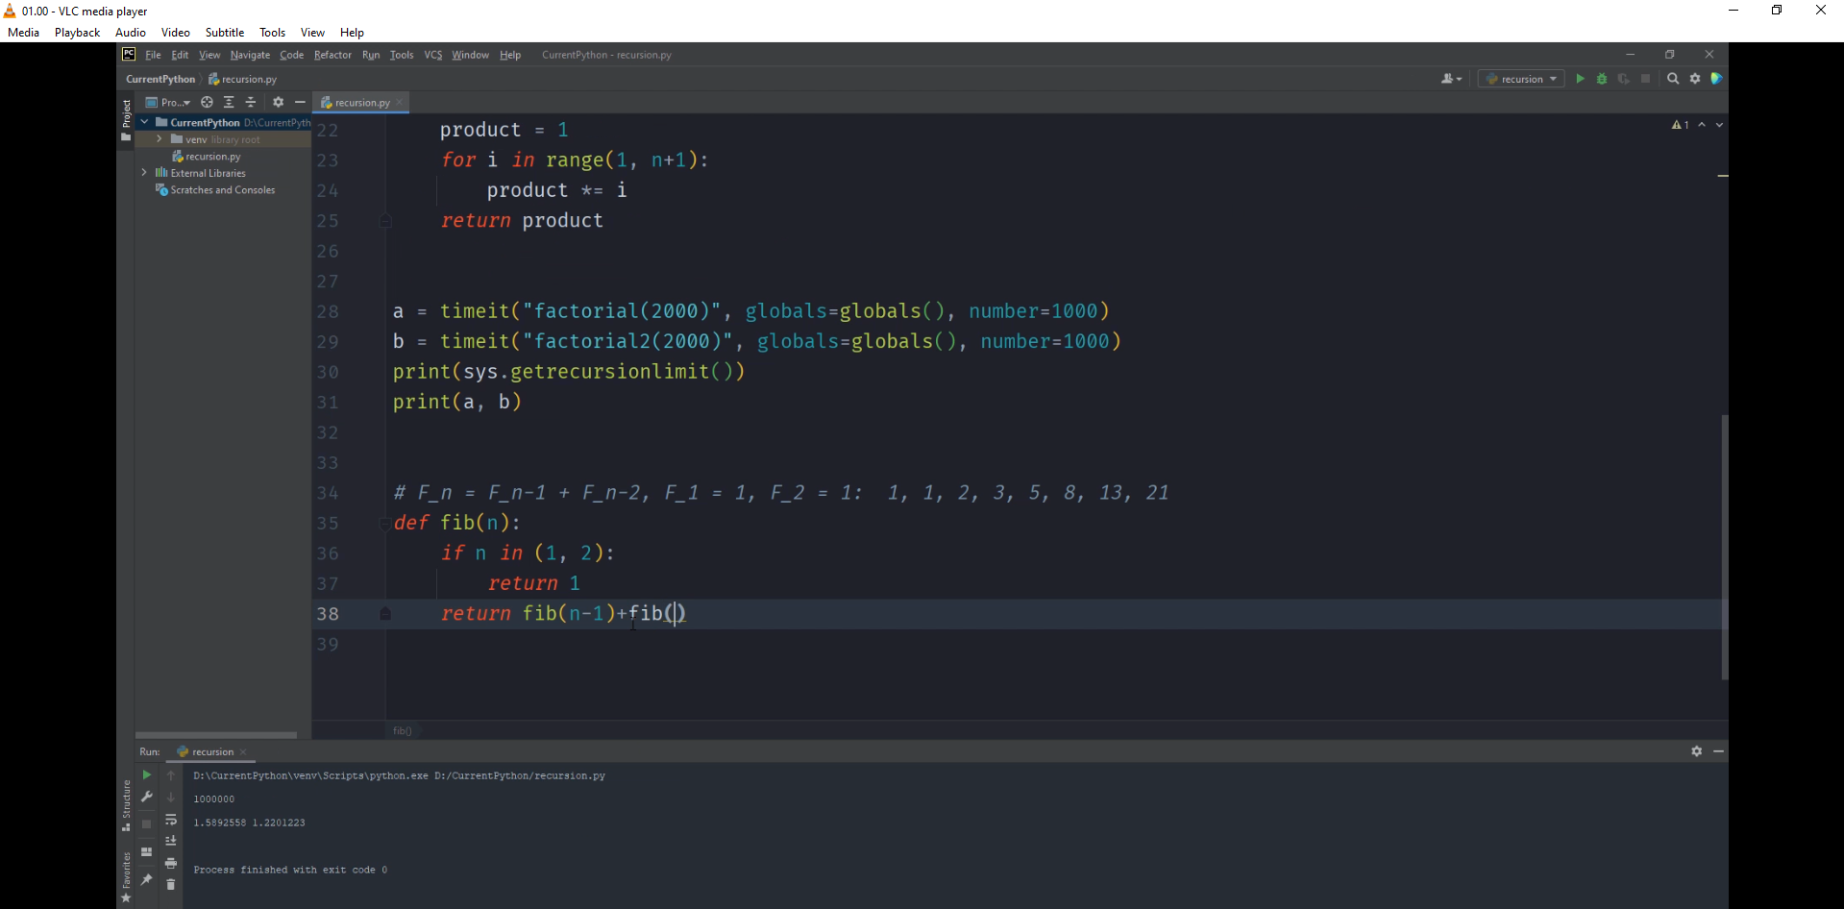This screenshot has height=909, width=1844.
Task: Open Search Everywhere magnifier in PyCharm toolbar
Action: click(x=1673, y=79)
